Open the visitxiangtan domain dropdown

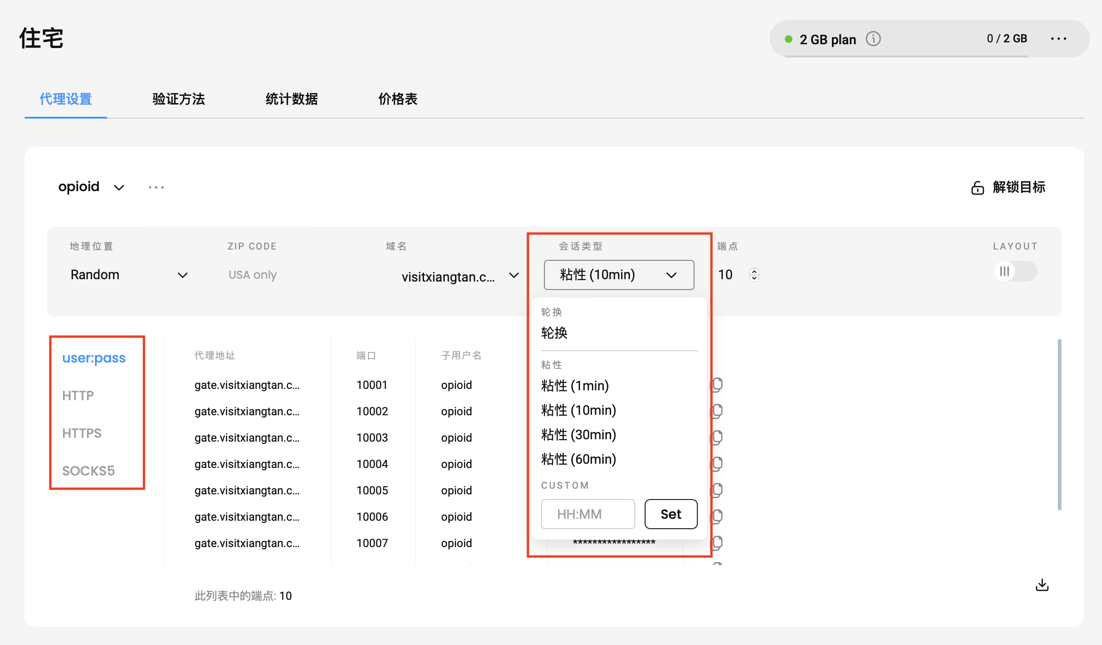tap(460, 276)
